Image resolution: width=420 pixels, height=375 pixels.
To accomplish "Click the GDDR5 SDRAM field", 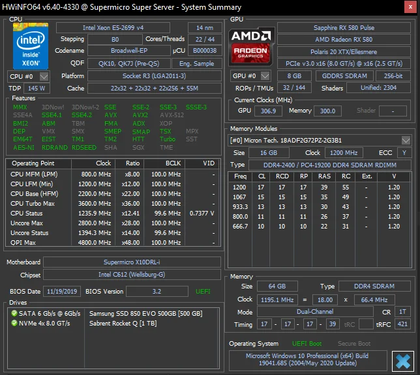I will (344, 76).
